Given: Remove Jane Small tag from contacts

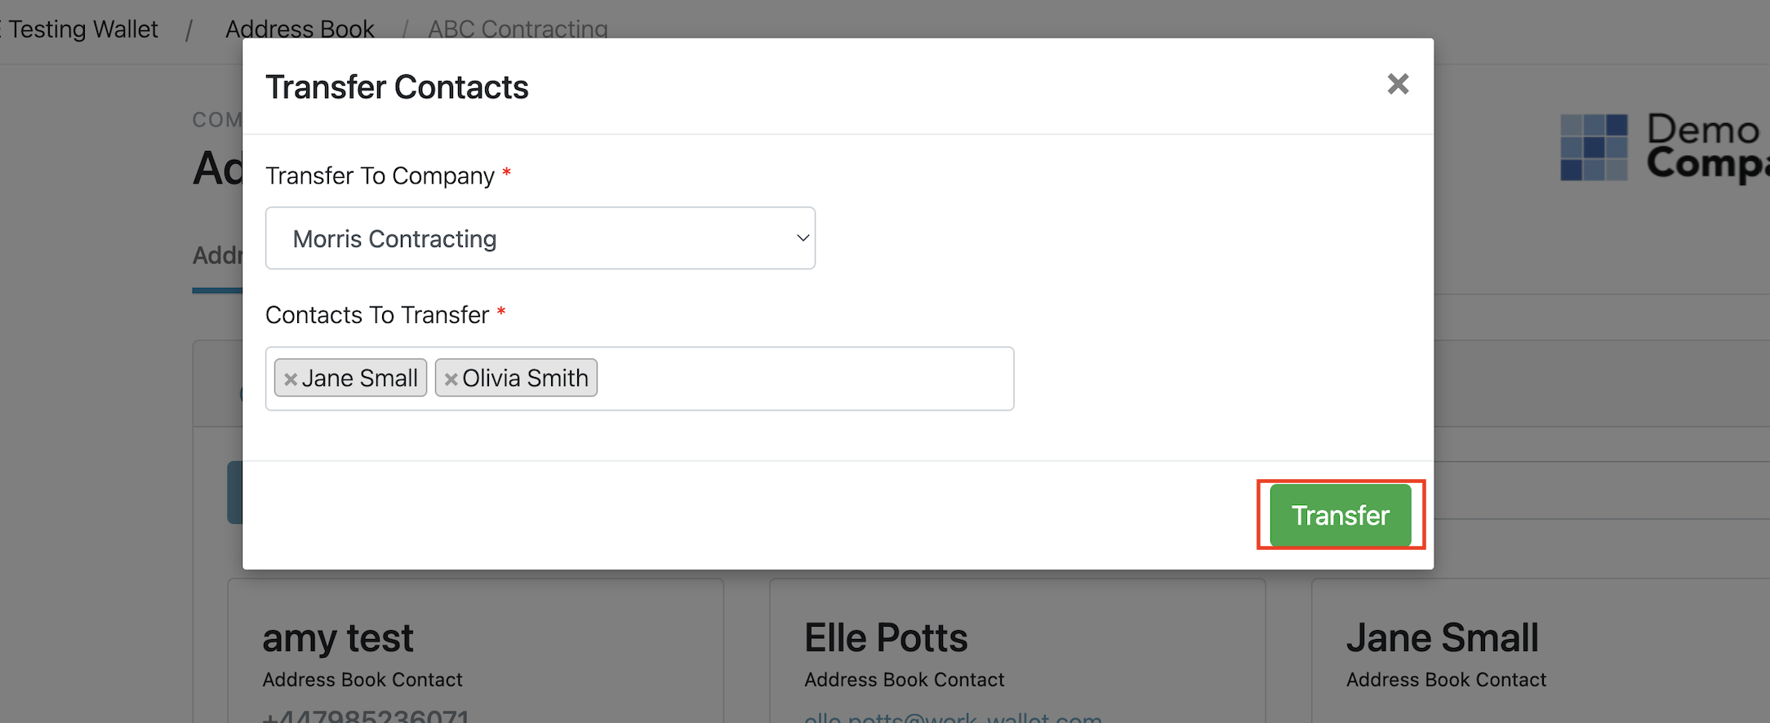Looking at the screenshot, I should pyautogui.click(x=290, y=379).
